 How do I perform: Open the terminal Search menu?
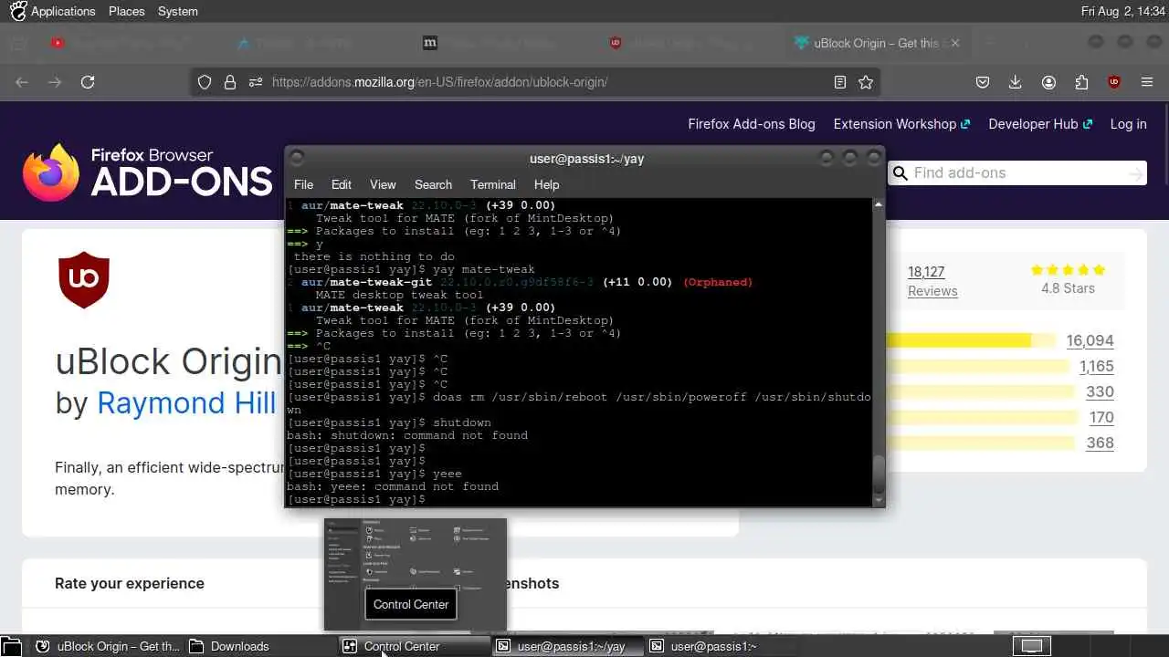click(x=433, y=184)
